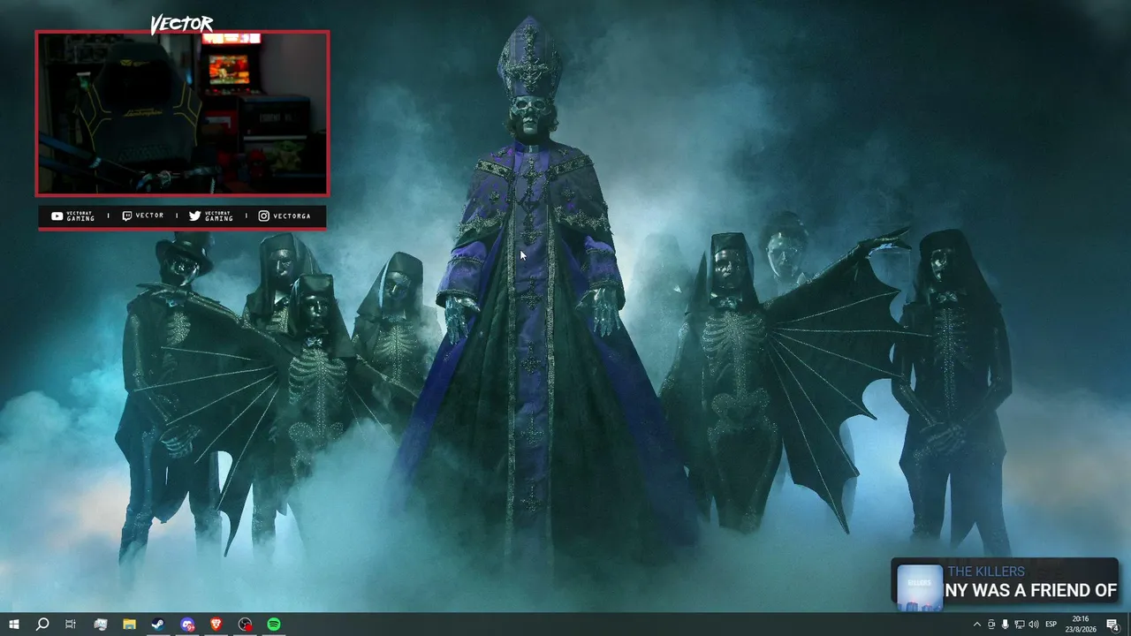Click the VECTORAT GAMING text beside YouTube icon
The image size is (1131, 636).
(80, 216)
